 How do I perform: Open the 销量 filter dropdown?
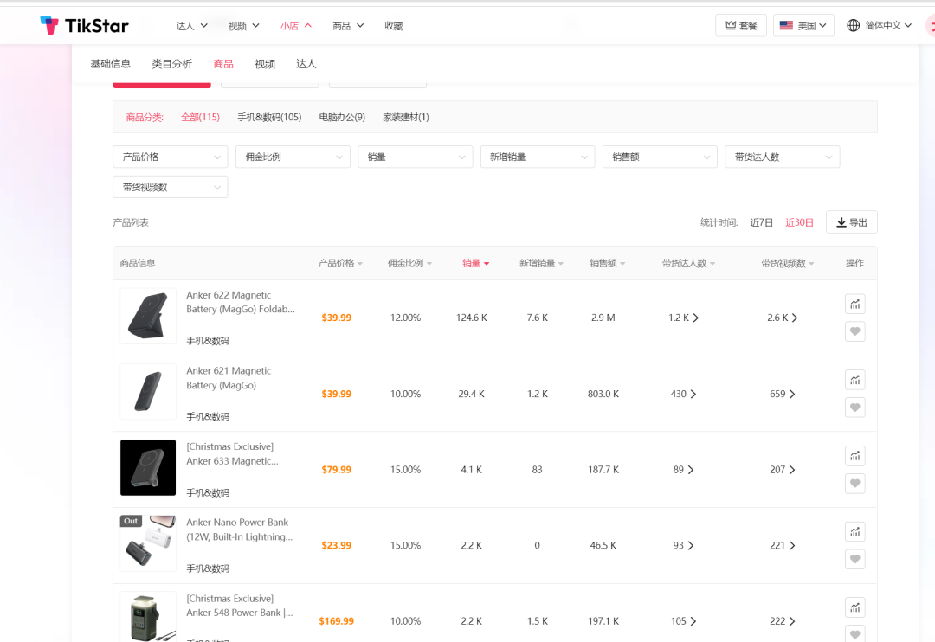(x=415, y=157)
